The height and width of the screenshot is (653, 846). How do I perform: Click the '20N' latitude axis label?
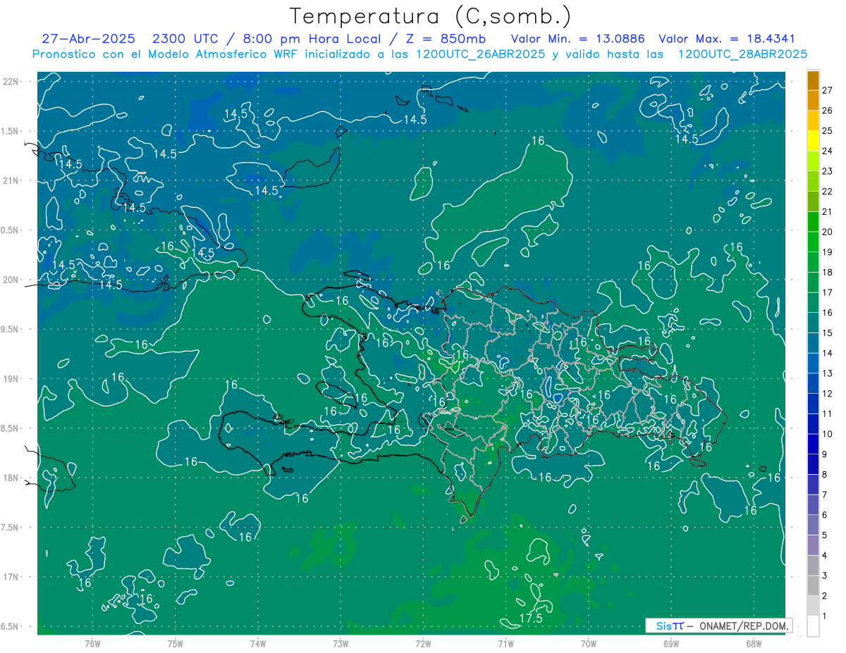(11, 280)
